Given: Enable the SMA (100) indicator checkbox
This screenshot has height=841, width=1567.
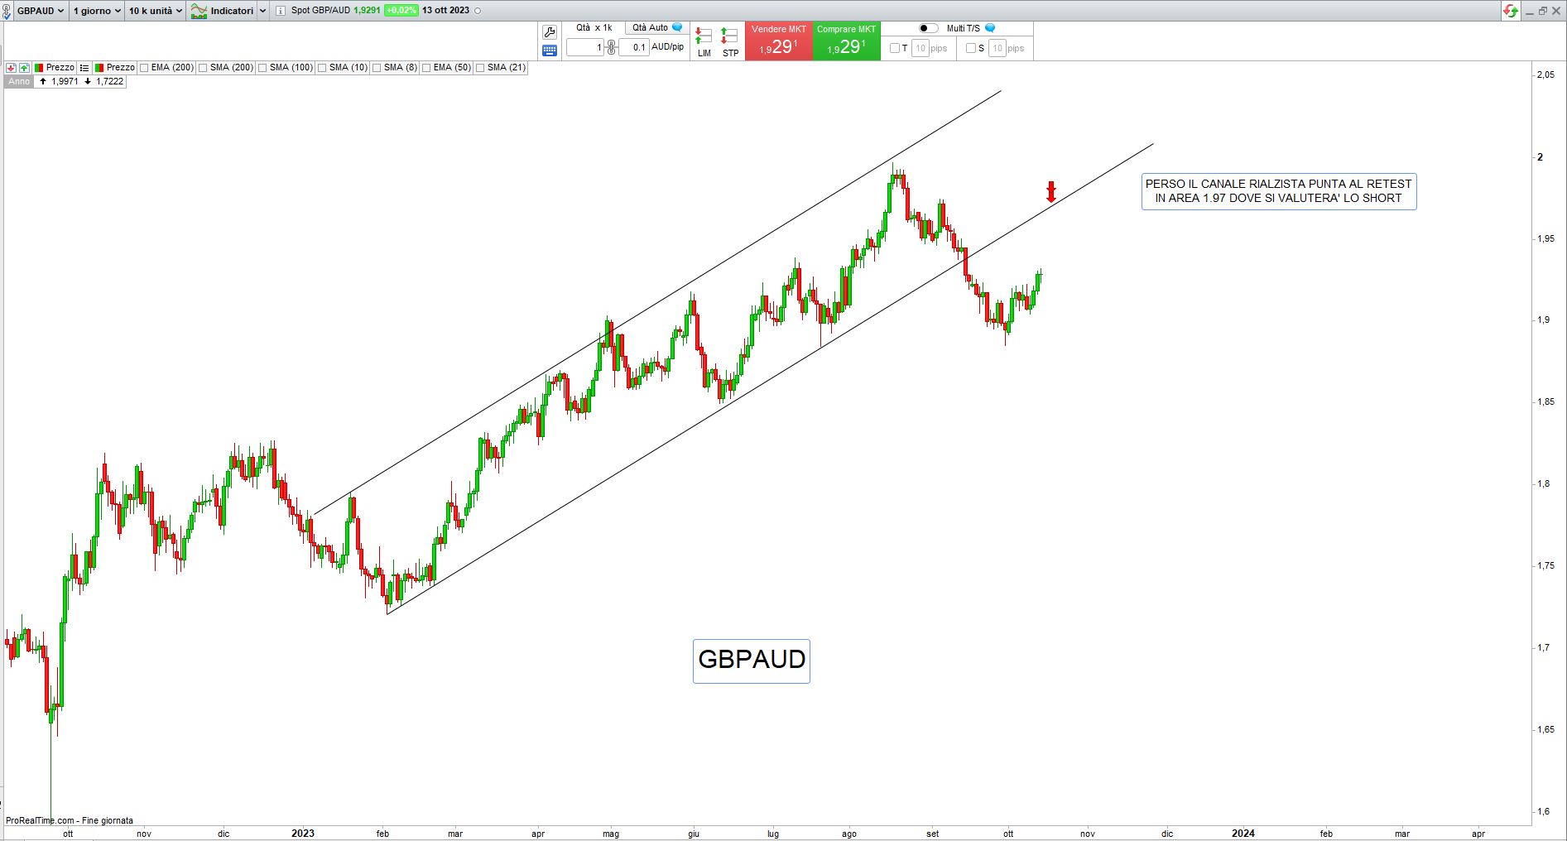Looking at the screenshot, I should coord(262,68).
